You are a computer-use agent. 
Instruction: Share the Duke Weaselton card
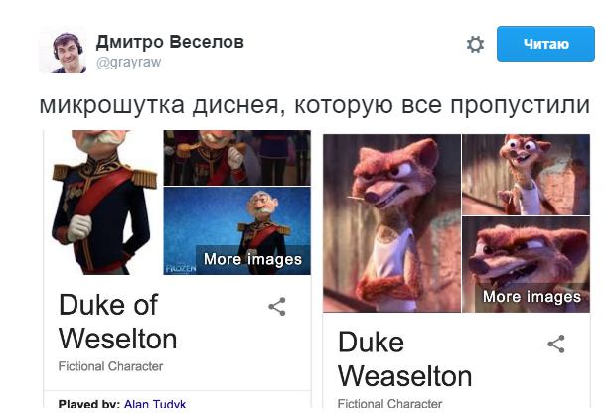[556, 344]
